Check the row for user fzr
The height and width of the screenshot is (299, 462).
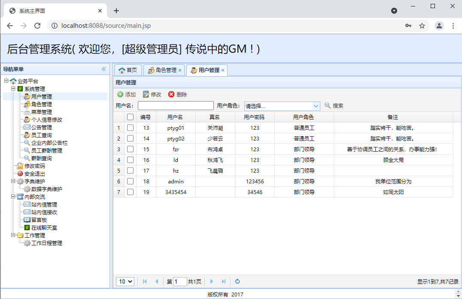pos(130,149)
